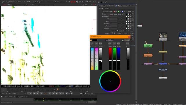Viewport: 186px width, 105px height.
Task: Toggle the mask inject checkbox
Action: 117,33
